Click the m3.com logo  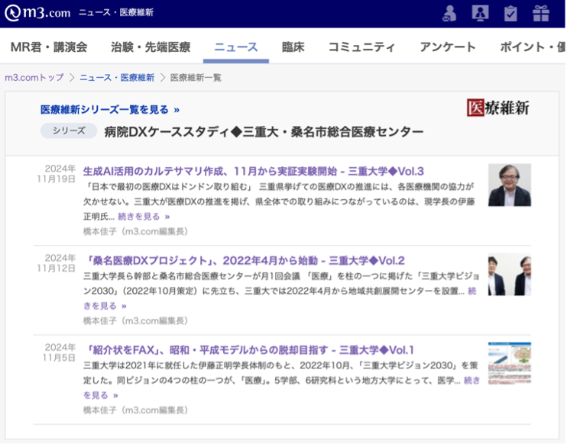point(37,13)
